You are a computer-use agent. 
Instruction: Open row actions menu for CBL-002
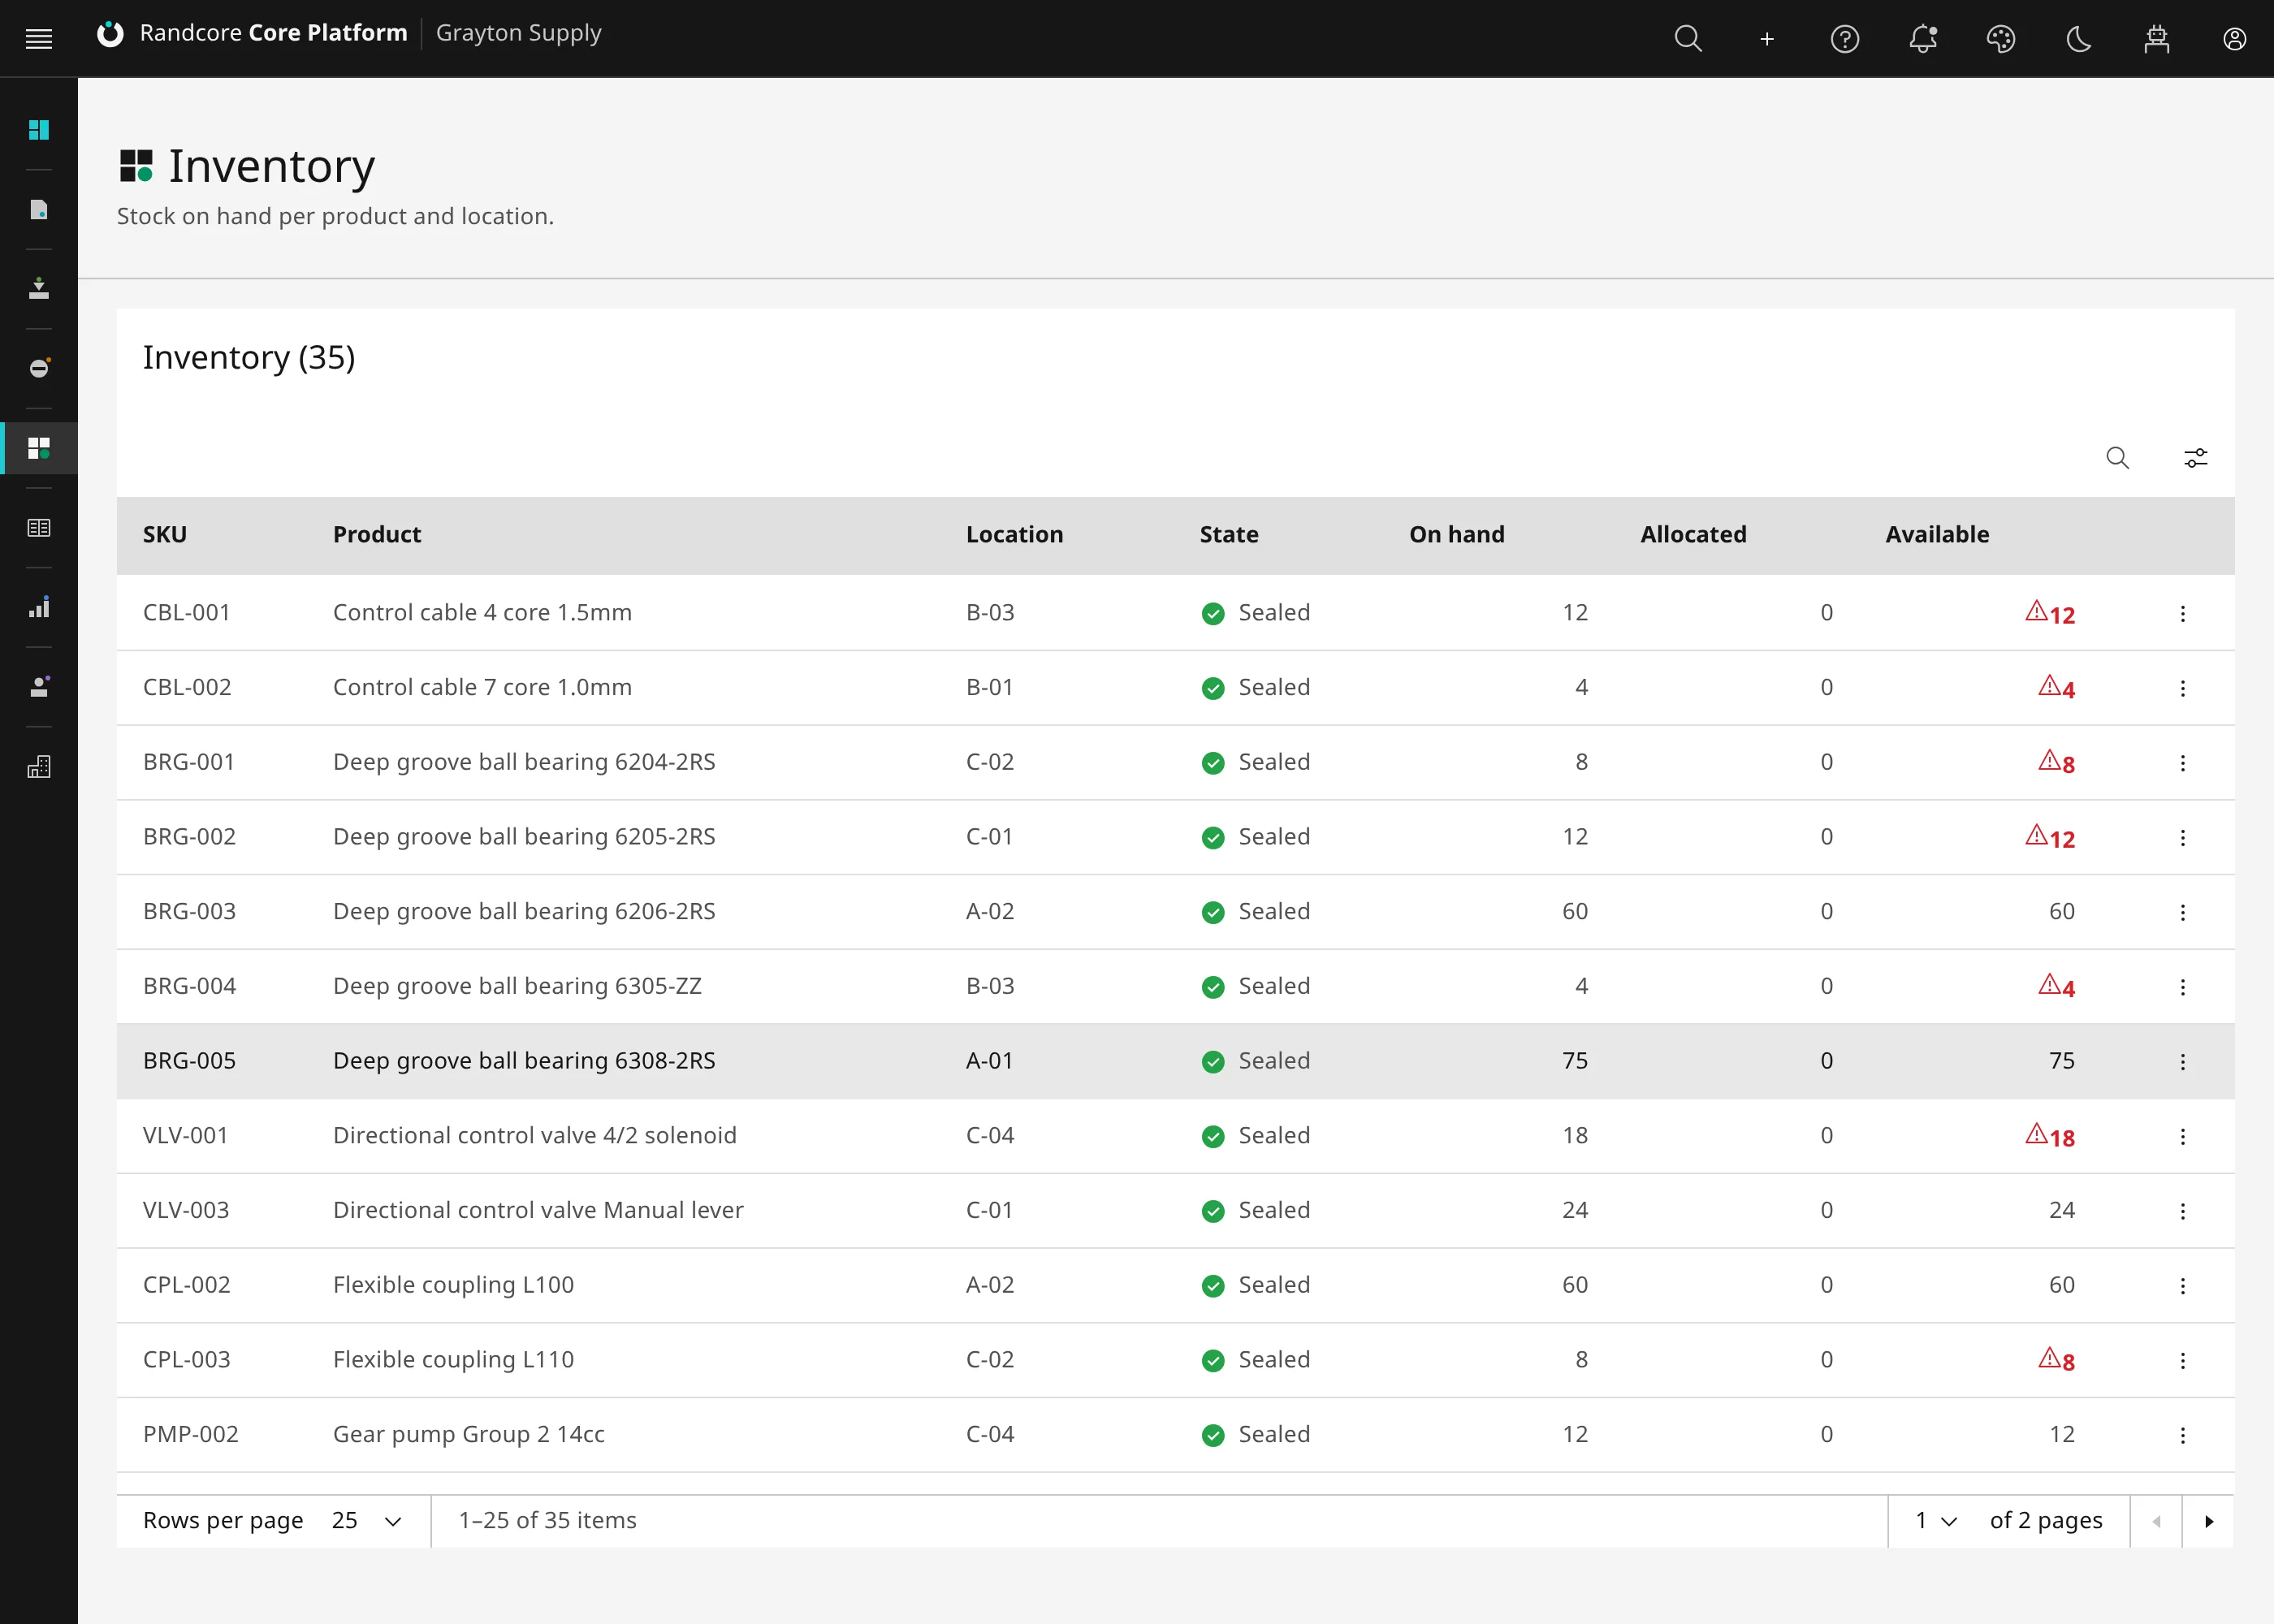point(2183,688)
